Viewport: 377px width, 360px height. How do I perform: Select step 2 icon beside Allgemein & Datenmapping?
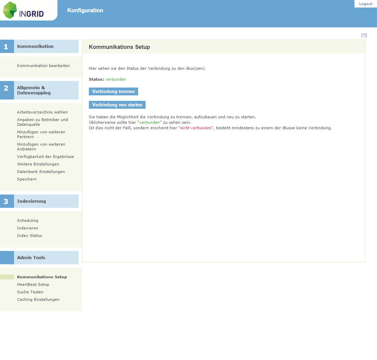tap(7, 90)
